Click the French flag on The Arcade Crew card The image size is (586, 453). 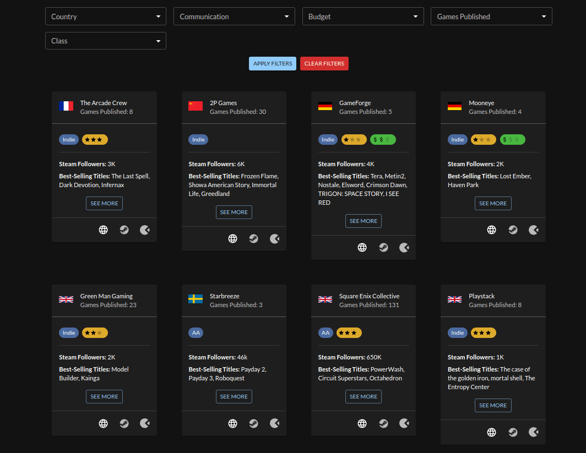tap(66, 106)
